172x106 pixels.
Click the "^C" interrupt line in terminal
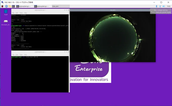(x=12, y=24)
